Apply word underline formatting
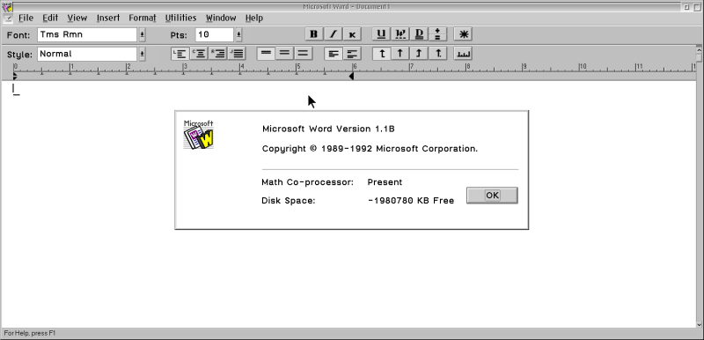This screenshot has width=704, height=340. [x=400, y=34]
